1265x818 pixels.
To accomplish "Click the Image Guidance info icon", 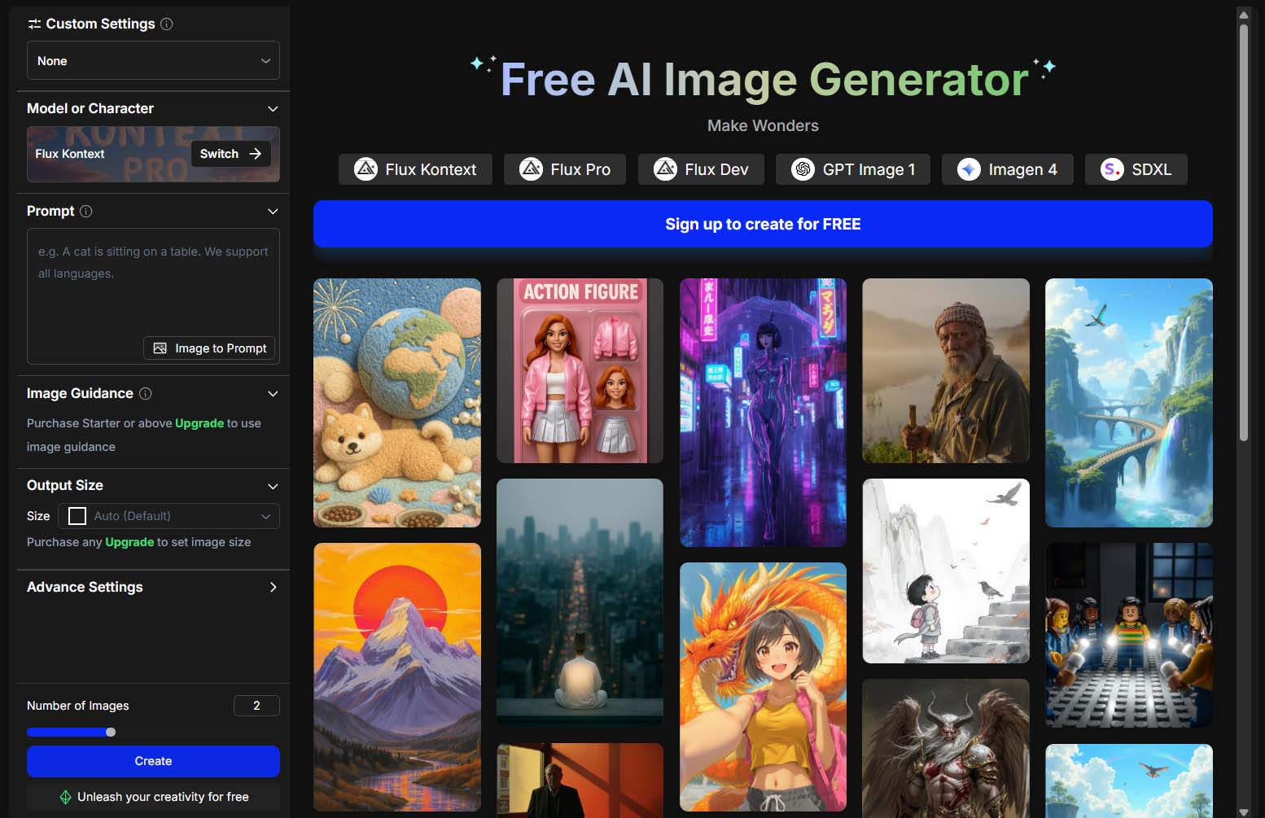I will click(146, 394).
